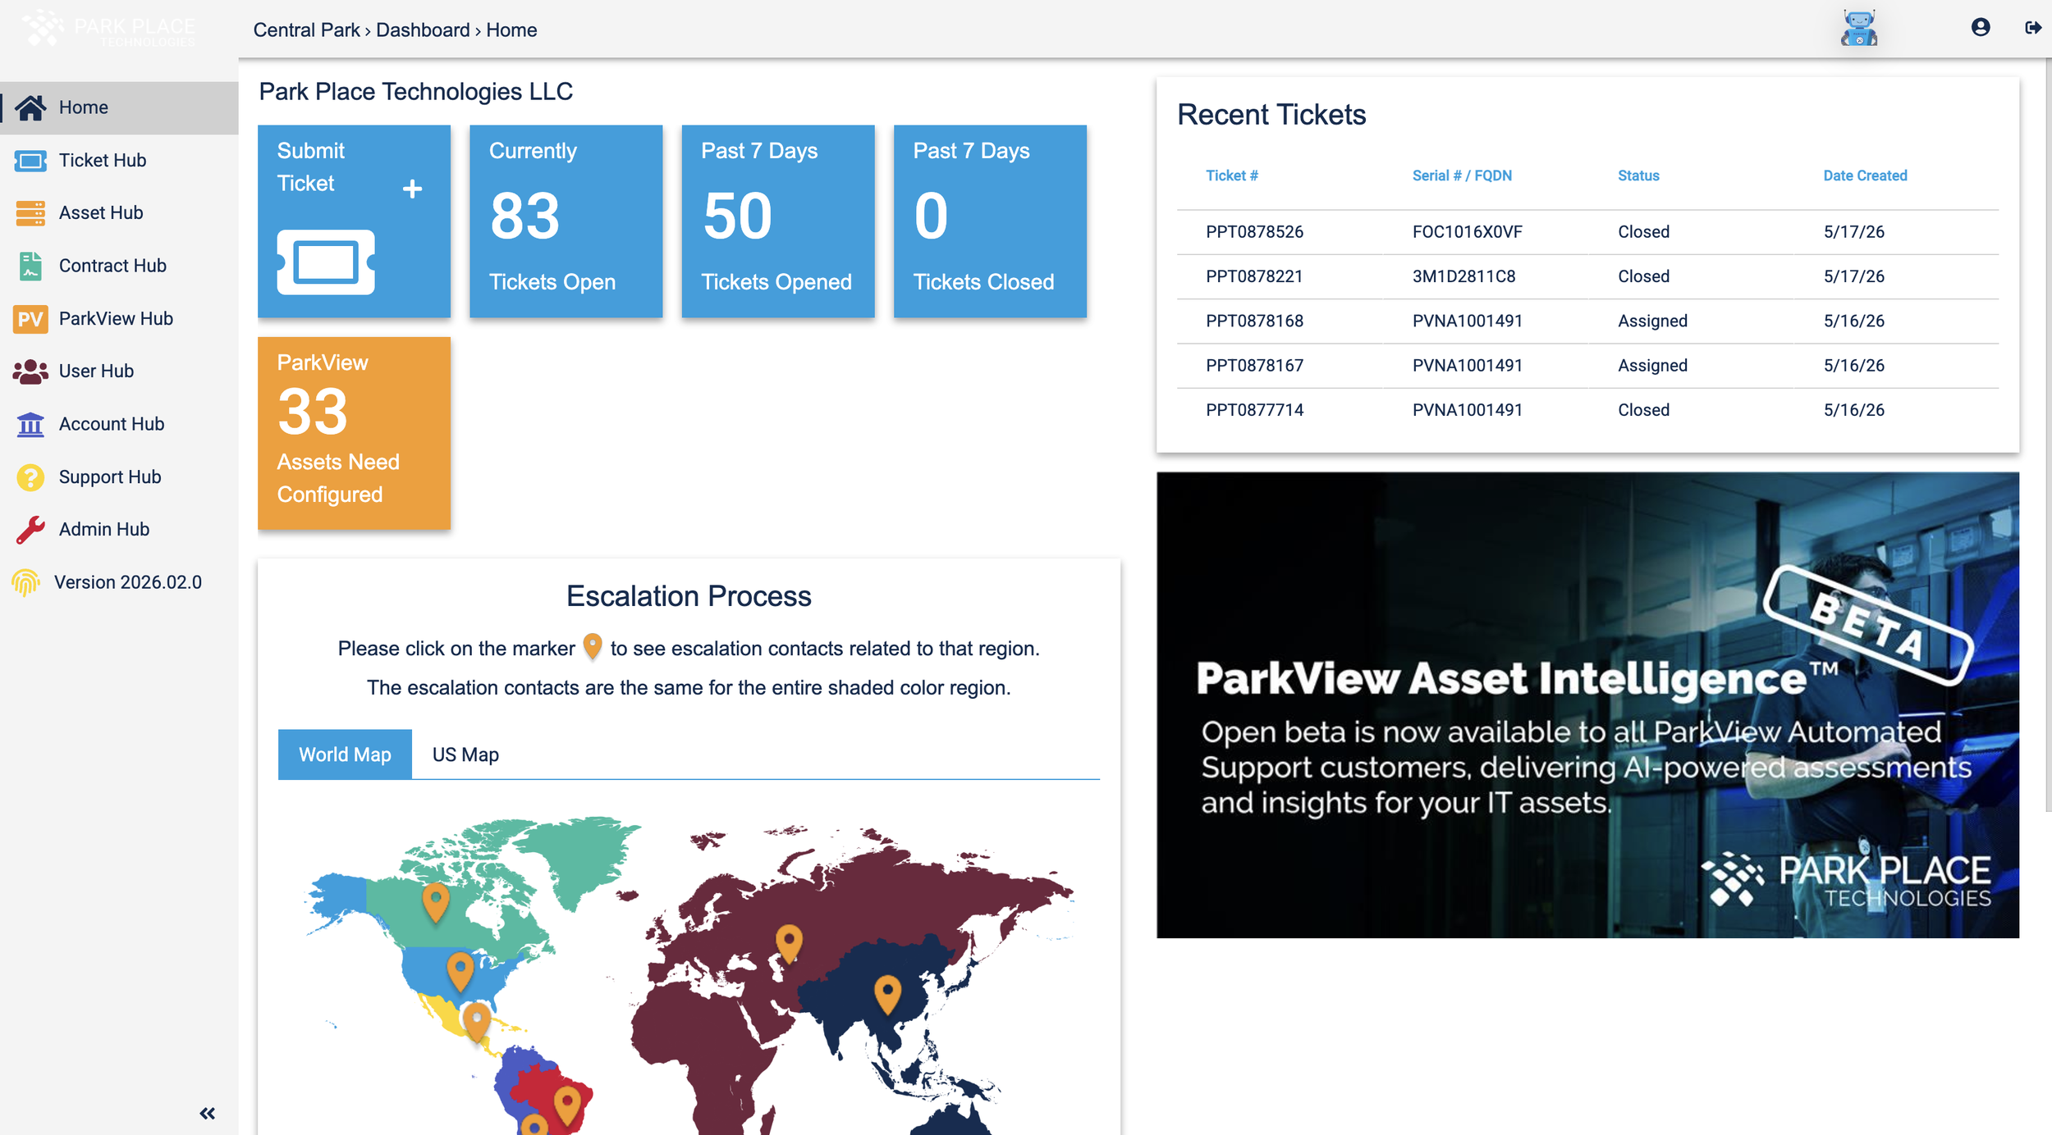The image size is (2052, 1135).
Task: Click serial FOC1016X0VF
Action: 1467,232
